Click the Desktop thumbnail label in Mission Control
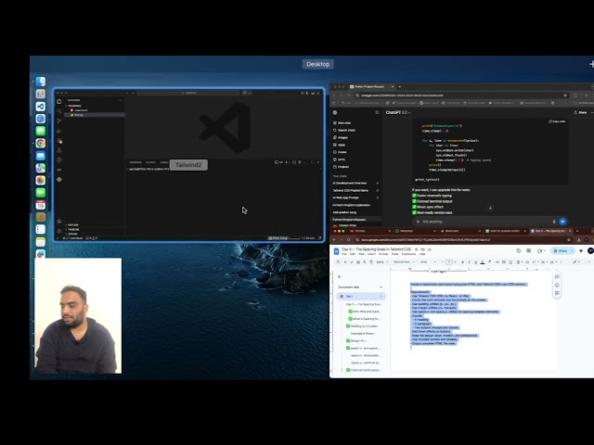Screen dimensions: 594x445 pyautogui.click(x=317, y=64)
